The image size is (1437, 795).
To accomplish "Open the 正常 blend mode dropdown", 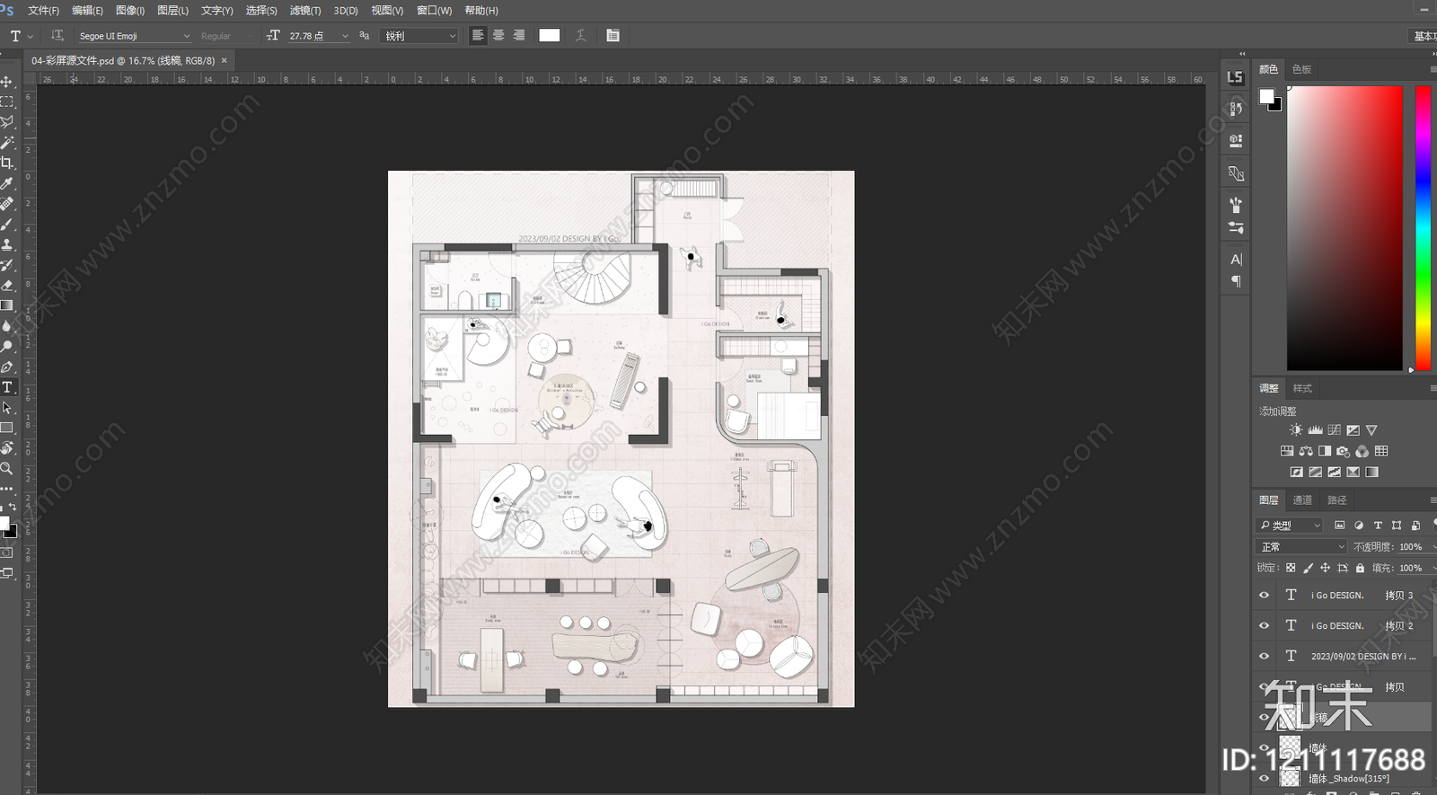I will [x=1301, y=546].
